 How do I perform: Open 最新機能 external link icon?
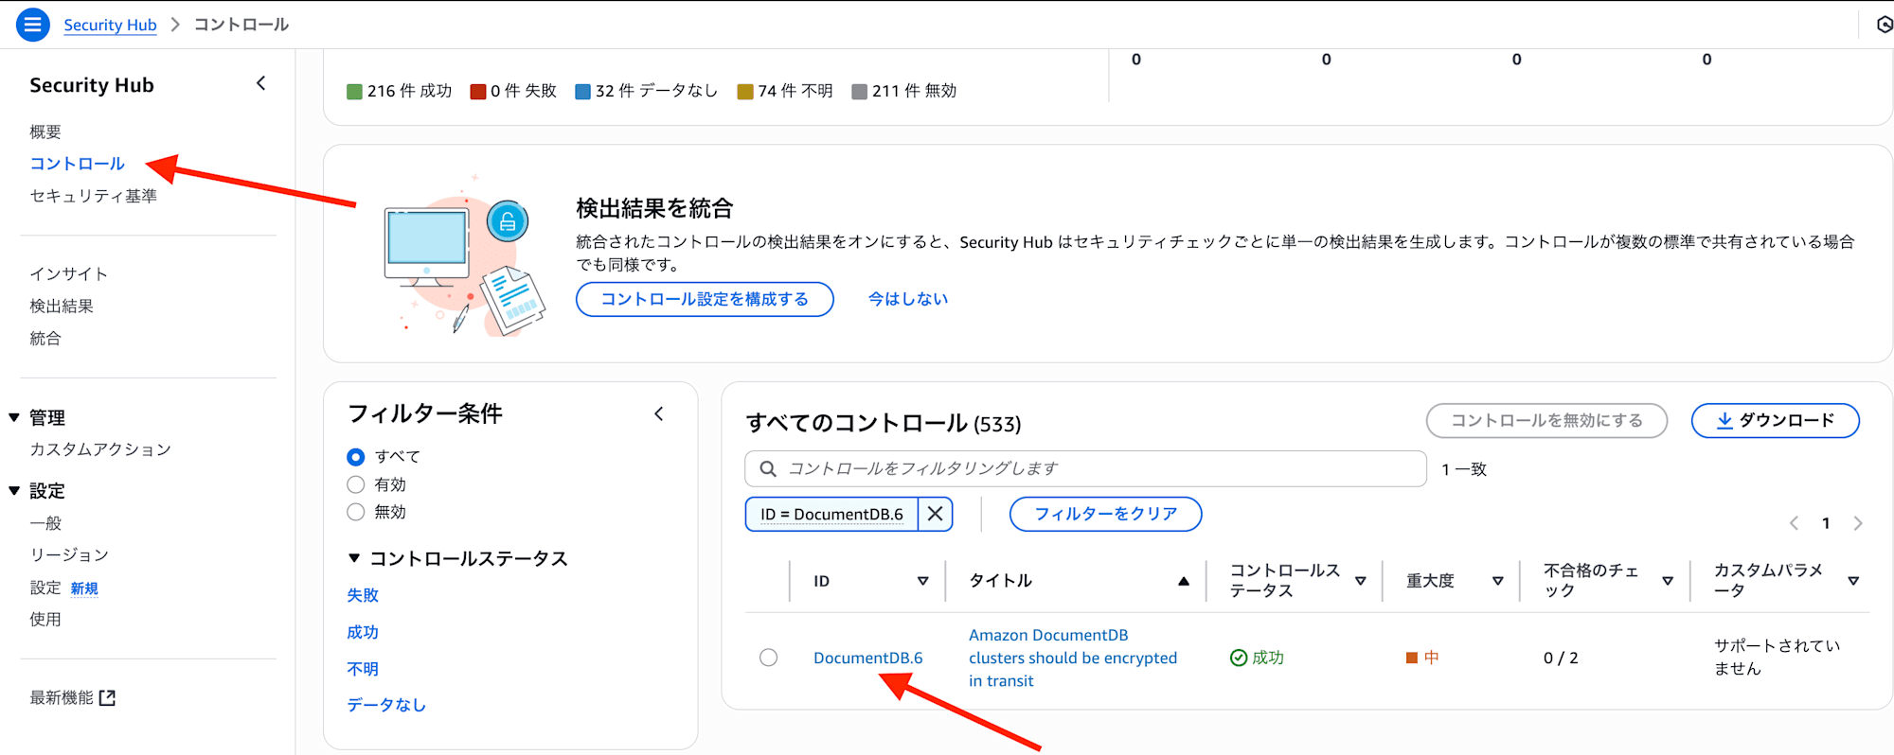click(x=107, y=697)
